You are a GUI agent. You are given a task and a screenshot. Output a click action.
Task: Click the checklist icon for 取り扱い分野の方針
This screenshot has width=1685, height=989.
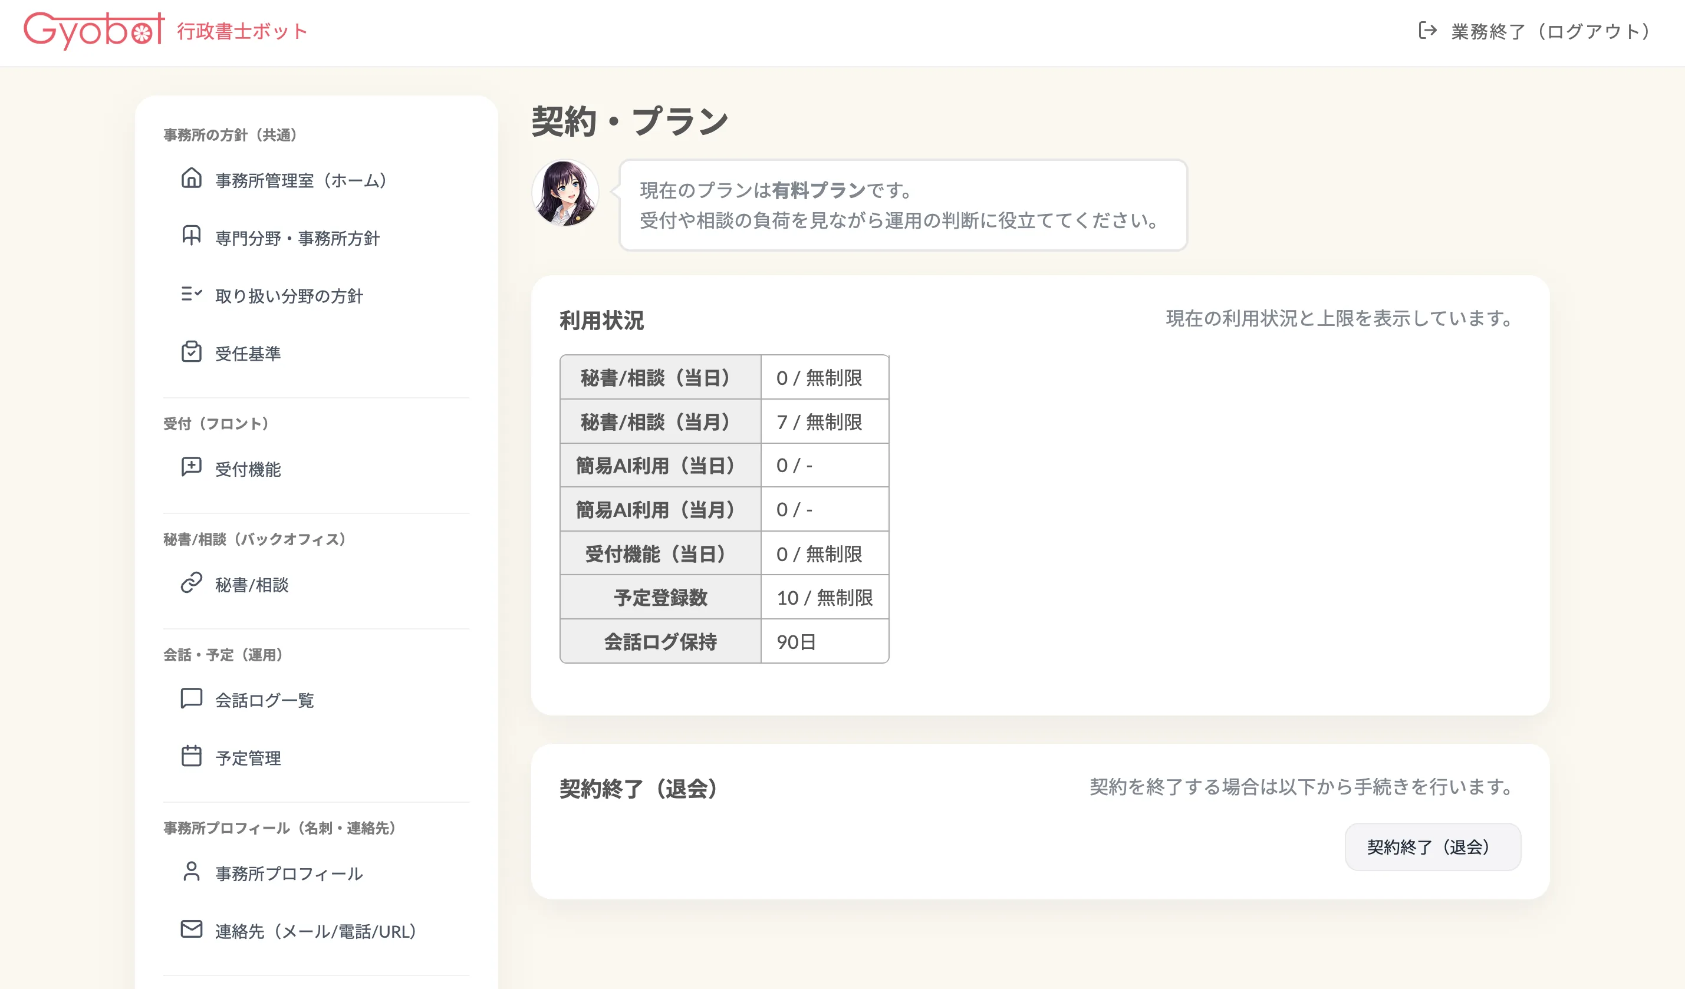pos(191,294)
